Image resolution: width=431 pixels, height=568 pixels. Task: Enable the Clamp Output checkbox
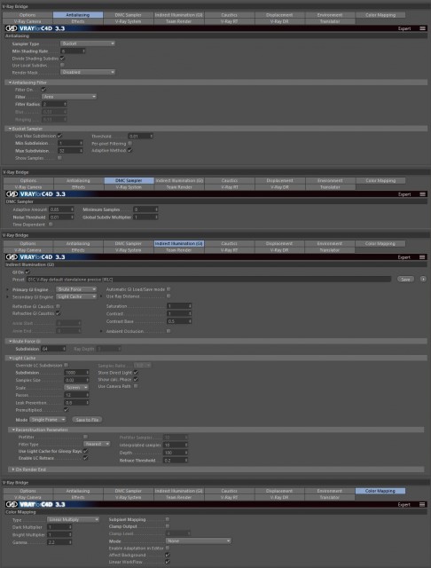[168, 526]
